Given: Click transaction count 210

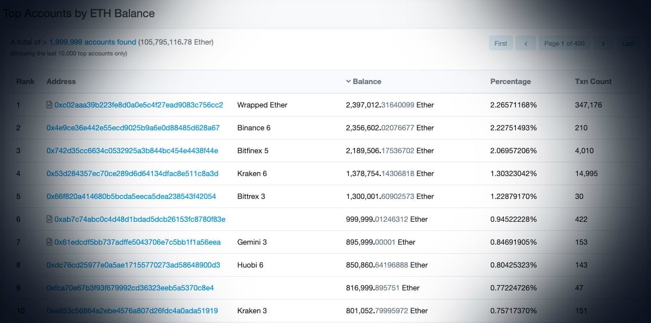Looking at the screenshot, I should pos(581,127).
